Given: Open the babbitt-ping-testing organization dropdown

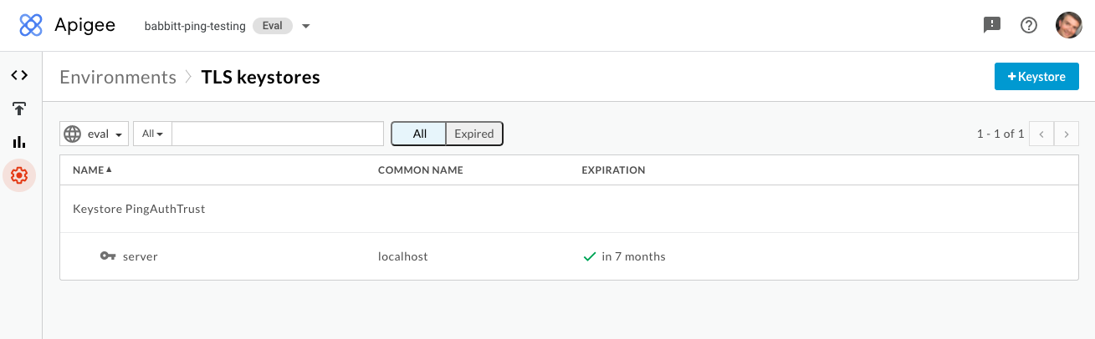Looking at the screenshot, I should pos(305,26).
